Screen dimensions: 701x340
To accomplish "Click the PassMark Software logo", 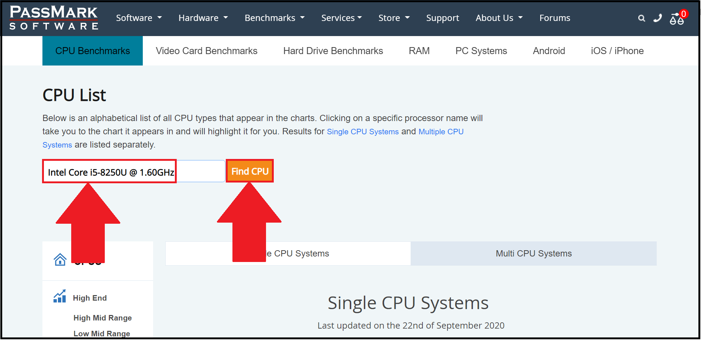I will click(53, 18).
